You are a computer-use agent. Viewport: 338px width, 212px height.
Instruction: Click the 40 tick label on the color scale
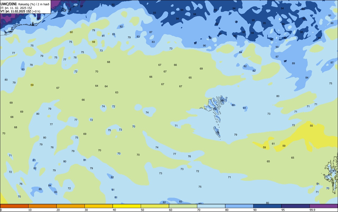pos(114,210)
